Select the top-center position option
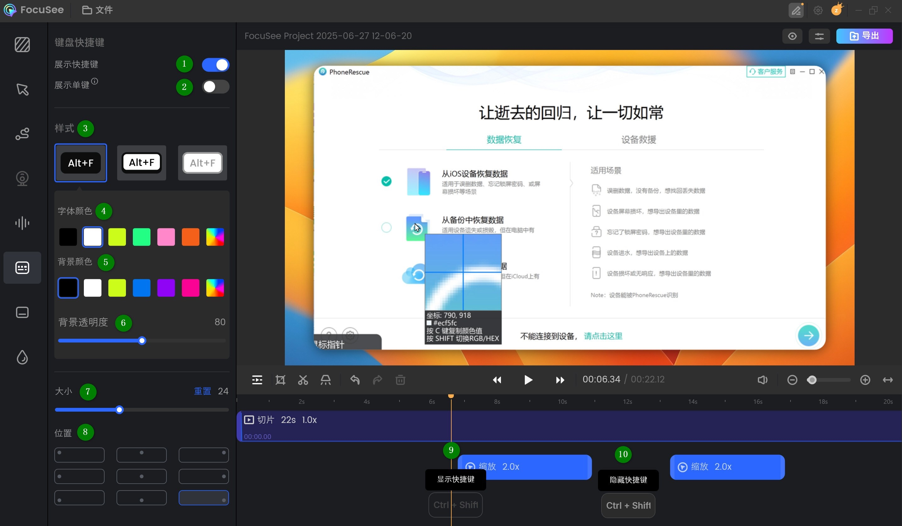 [141, 454]
